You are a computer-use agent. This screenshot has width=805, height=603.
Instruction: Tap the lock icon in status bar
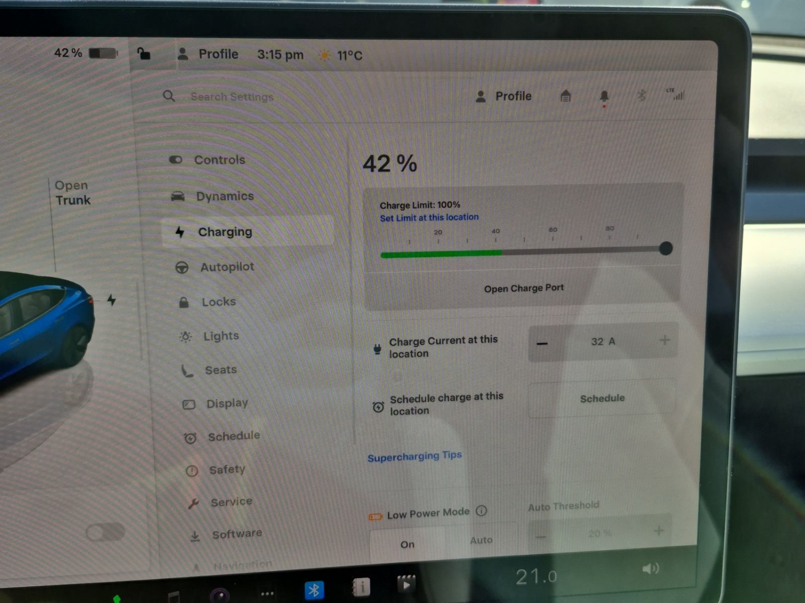144,53
